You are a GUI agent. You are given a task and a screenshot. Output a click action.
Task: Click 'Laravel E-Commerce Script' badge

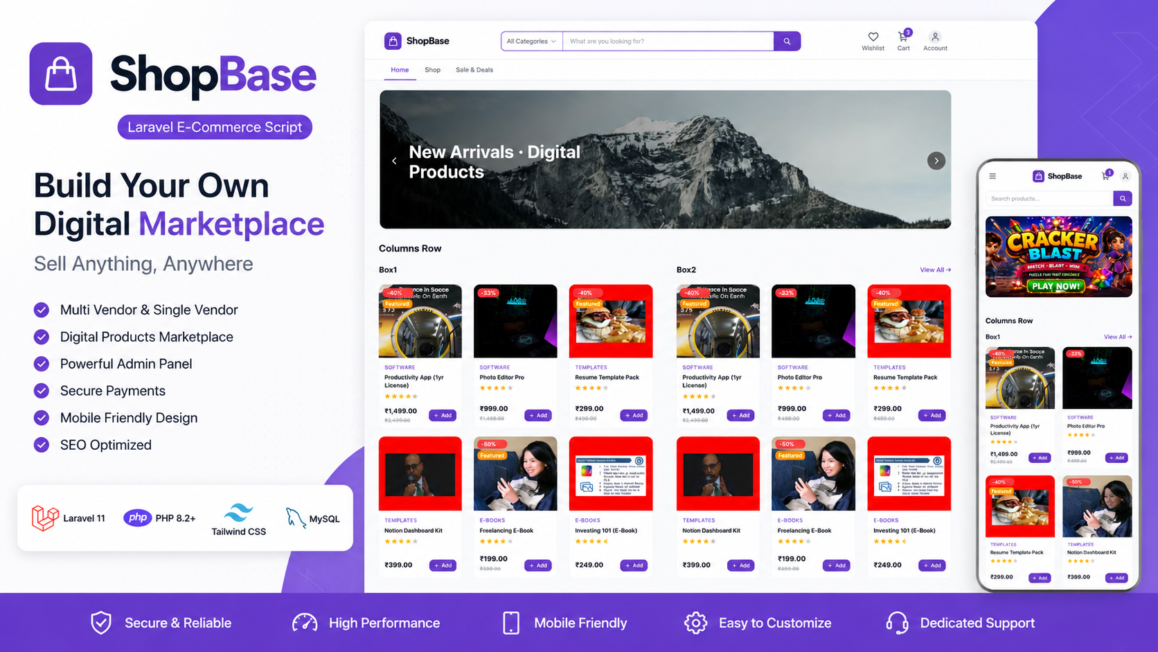(215, 127)
